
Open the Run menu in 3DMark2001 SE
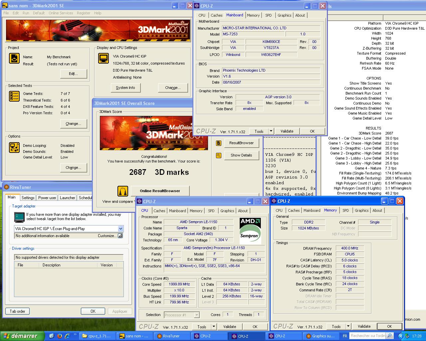pos(26,13)
